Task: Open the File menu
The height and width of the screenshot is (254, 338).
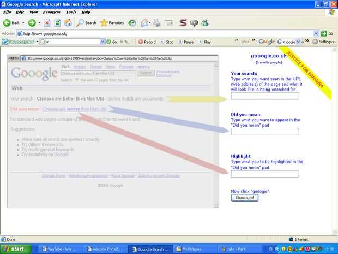Action: [7, 12]
